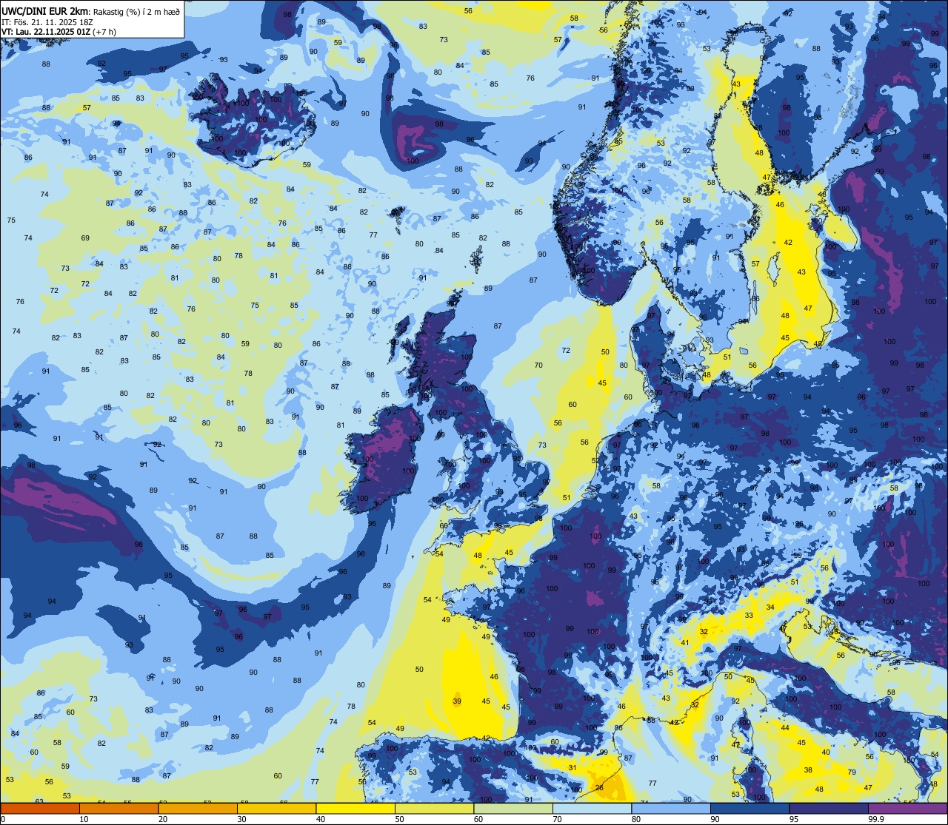Pick the medium blue legend segment 80–90
948x825 pixels.
click(671, 808)
